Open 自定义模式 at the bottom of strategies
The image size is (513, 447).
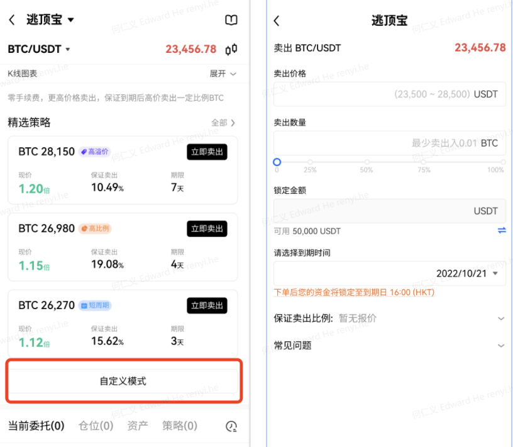pos(123,380)
